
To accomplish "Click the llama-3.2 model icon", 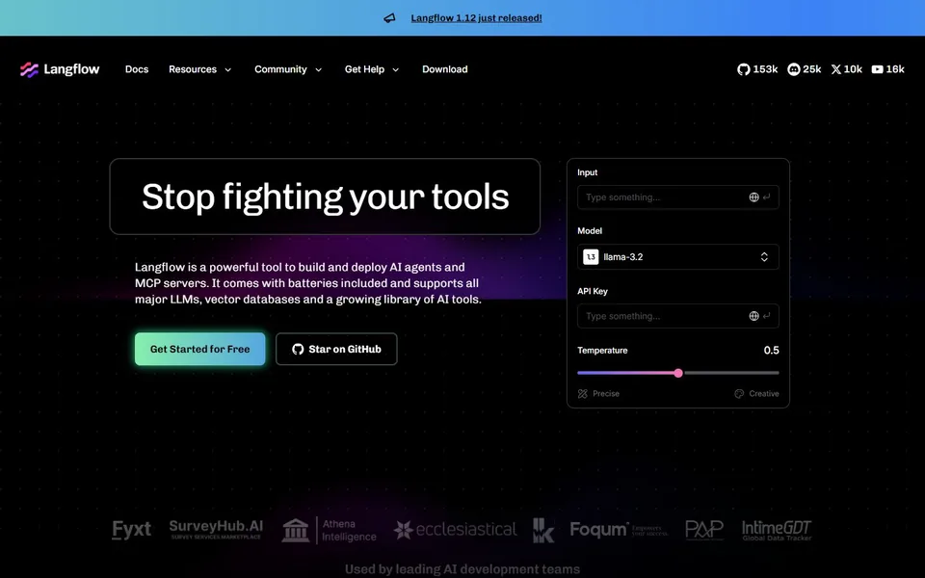I will coord(591,257).
